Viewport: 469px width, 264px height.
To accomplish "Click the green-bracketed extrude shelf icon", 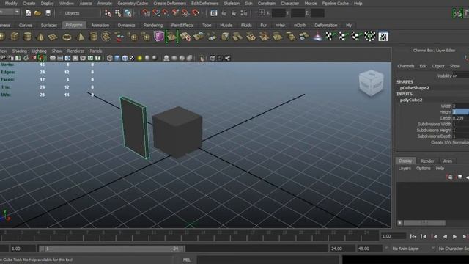I will (171, 37).
